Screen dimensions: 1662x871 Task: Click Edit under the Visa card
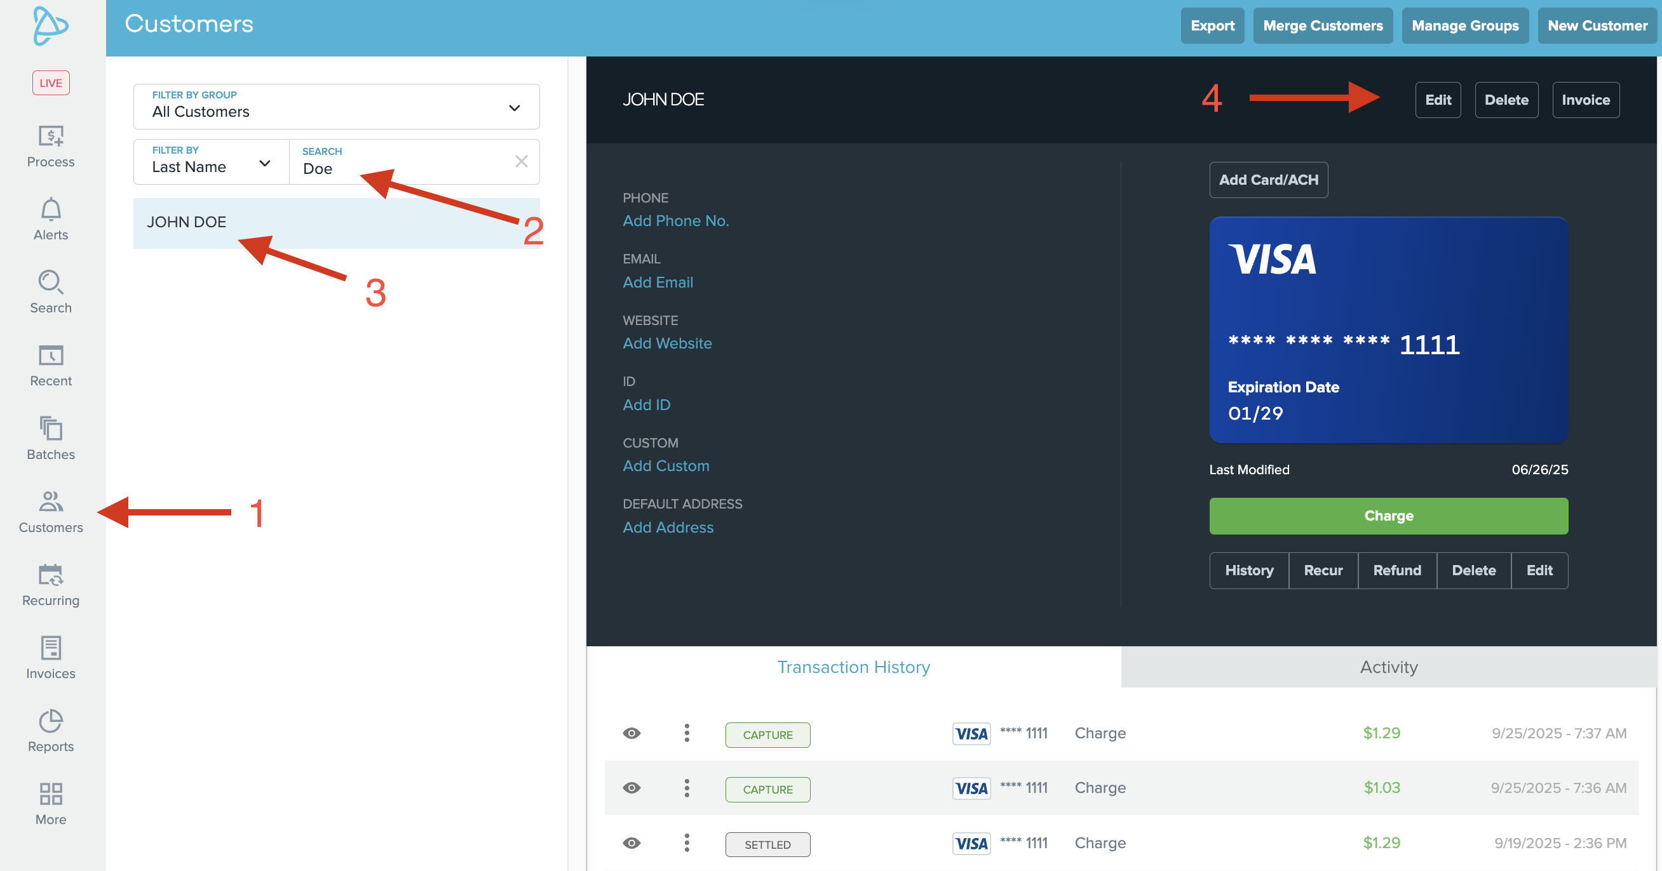pyautogui.click(x=1539, y=570)
